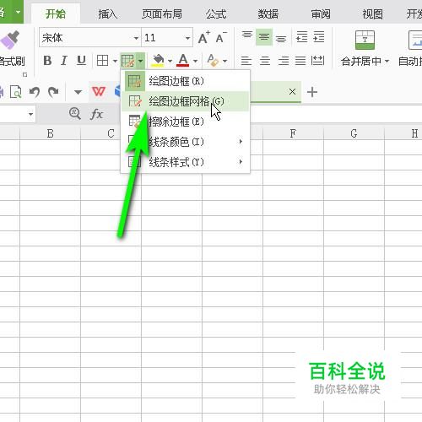Screen dimensions: 422x422
Task: Click the increase indent icon
Action: [319, 37]
